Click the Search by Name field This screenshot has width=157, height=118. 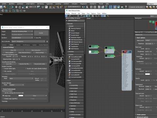click(x=76, y=20)
